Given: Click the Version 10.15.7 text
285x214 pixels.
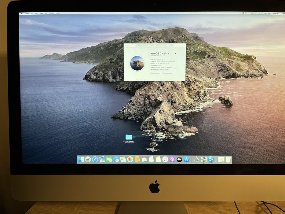Looking at the screenshot, I should (x=155, y=56).
